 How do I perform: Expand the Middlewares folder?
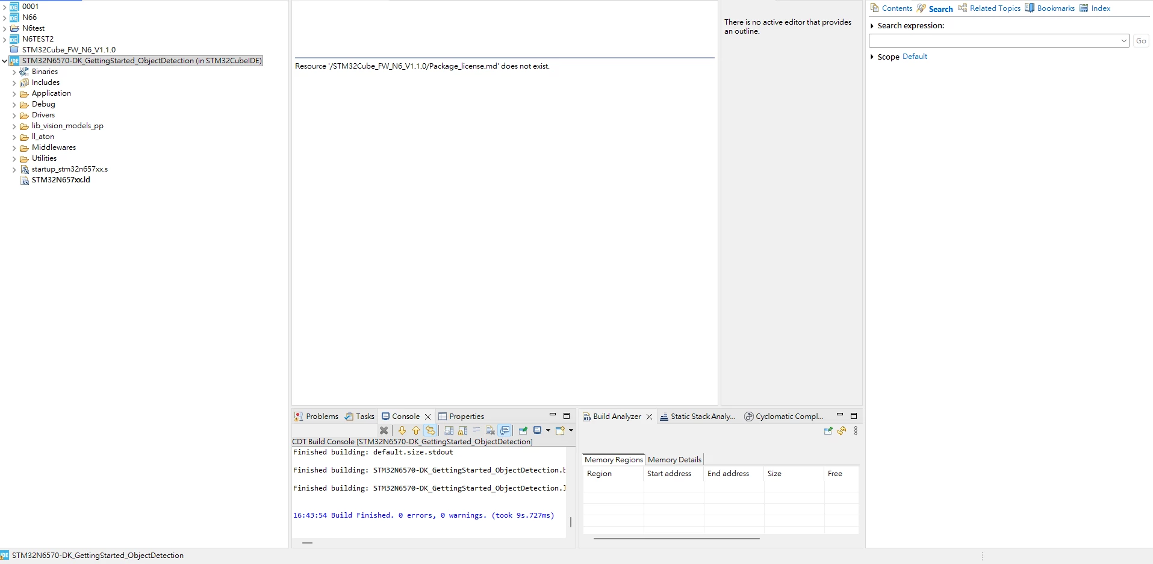point(14,148)
